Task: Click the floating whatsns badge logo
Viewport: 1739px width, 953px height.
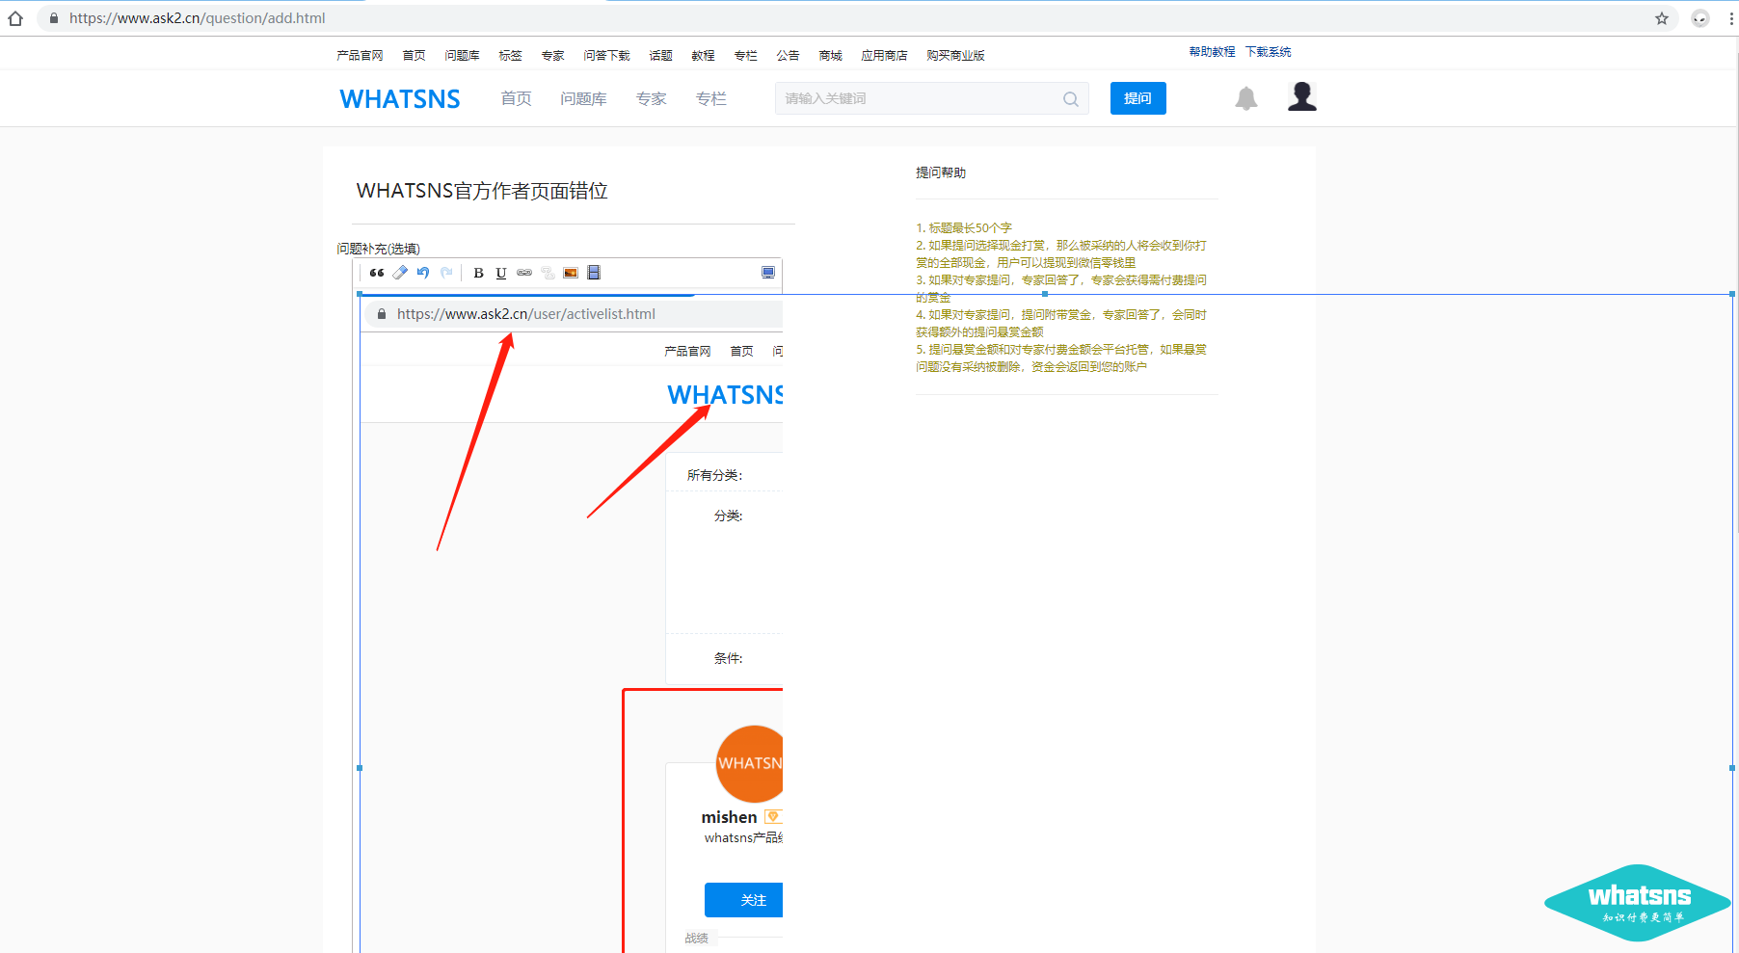Action: [x=1638, y=903]
